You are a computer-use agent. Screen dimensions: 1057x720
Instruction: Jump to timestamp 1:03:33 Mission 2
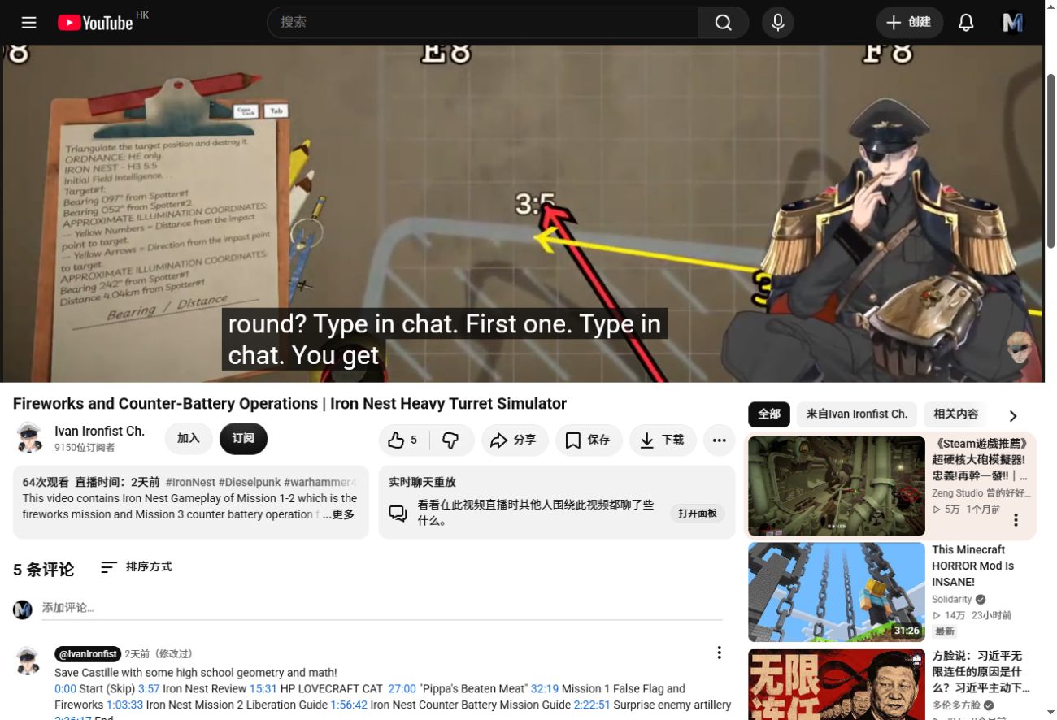pos(124,705)
